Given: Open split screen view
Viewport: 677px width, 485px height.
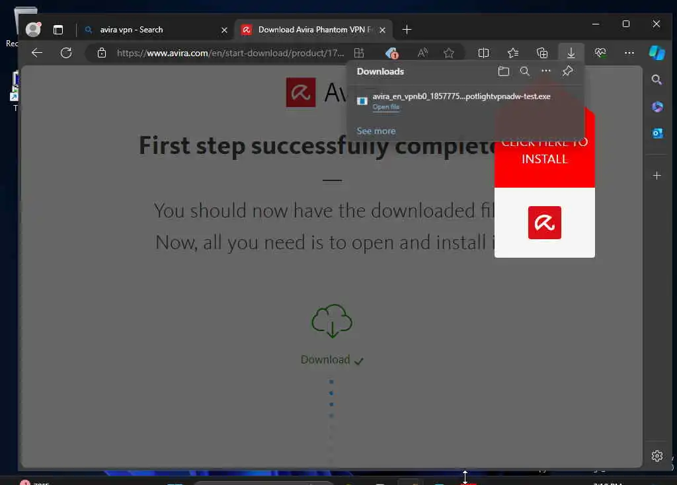Looking at the screenshot, I should tap(483, 53).
